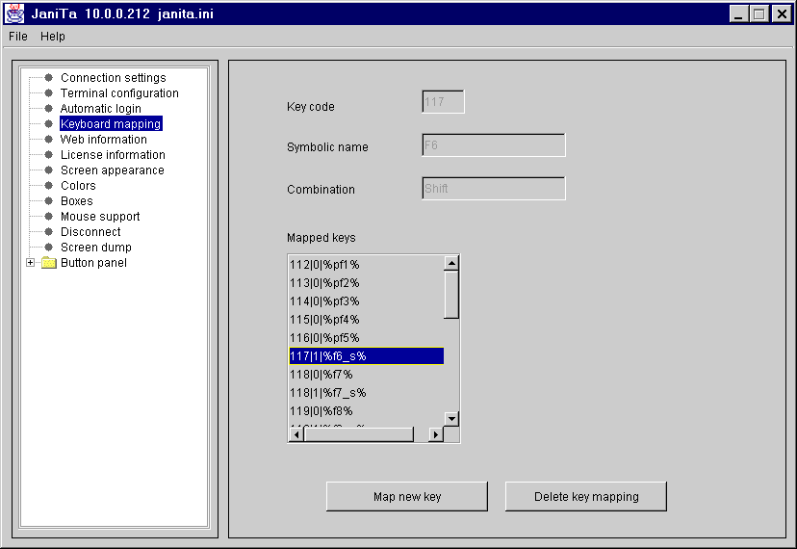Open License information page
Image resolution: width=797 pixels, height=549 pixels.
click(x=113, y=155)
